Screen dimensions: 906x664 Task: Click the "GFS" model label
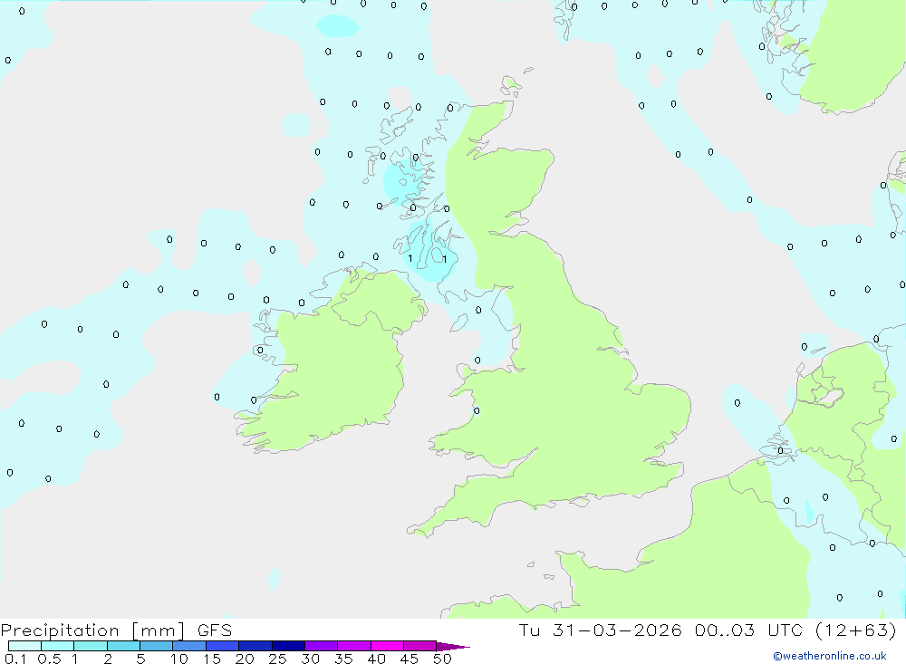[215, 630]
